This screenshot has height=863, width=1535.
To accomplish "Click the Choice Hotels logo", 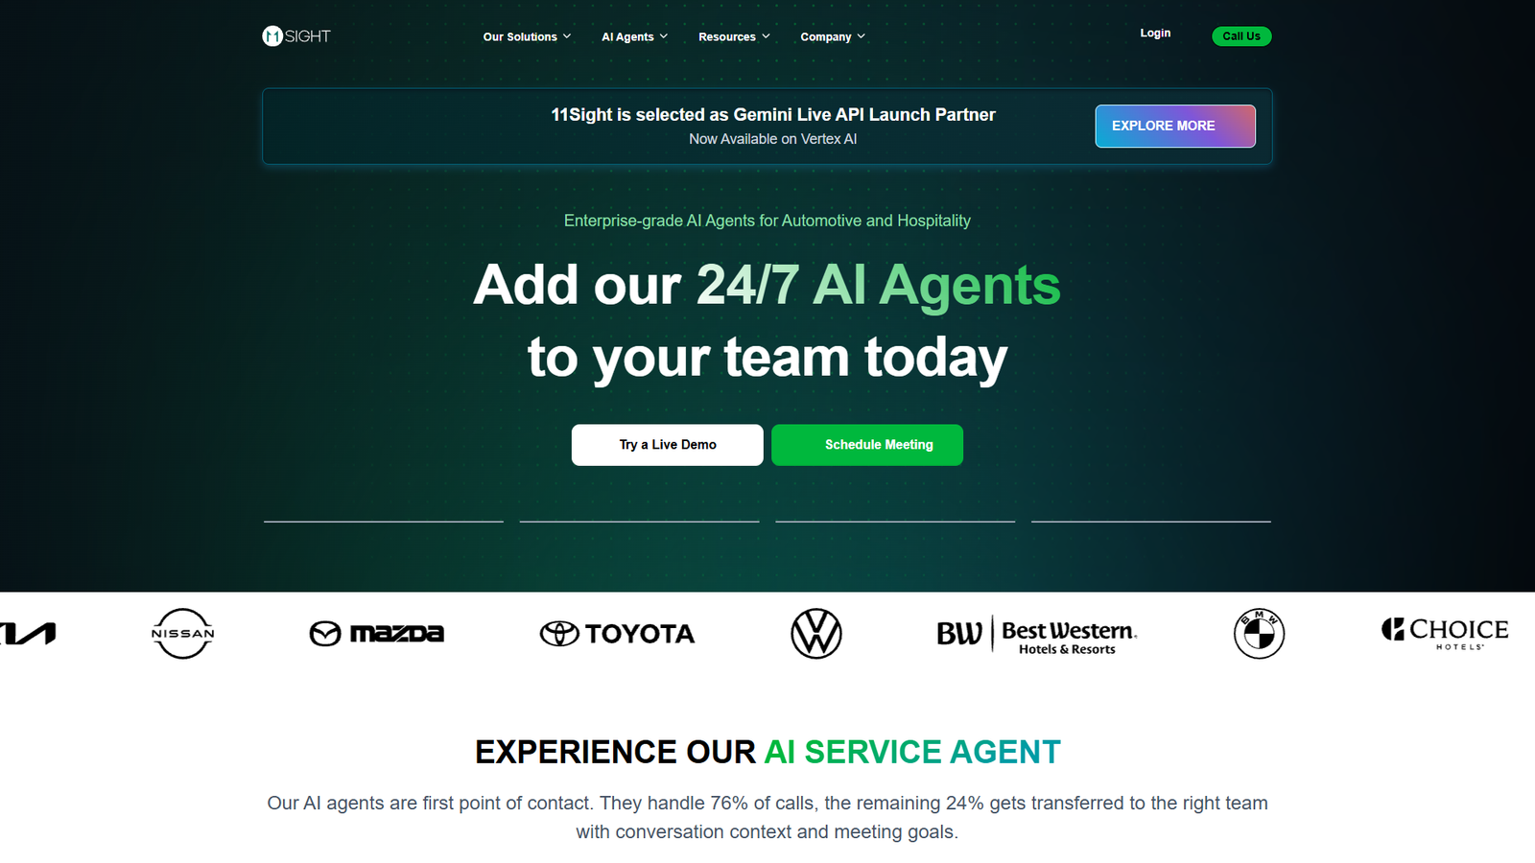I will click(1445, 633).
